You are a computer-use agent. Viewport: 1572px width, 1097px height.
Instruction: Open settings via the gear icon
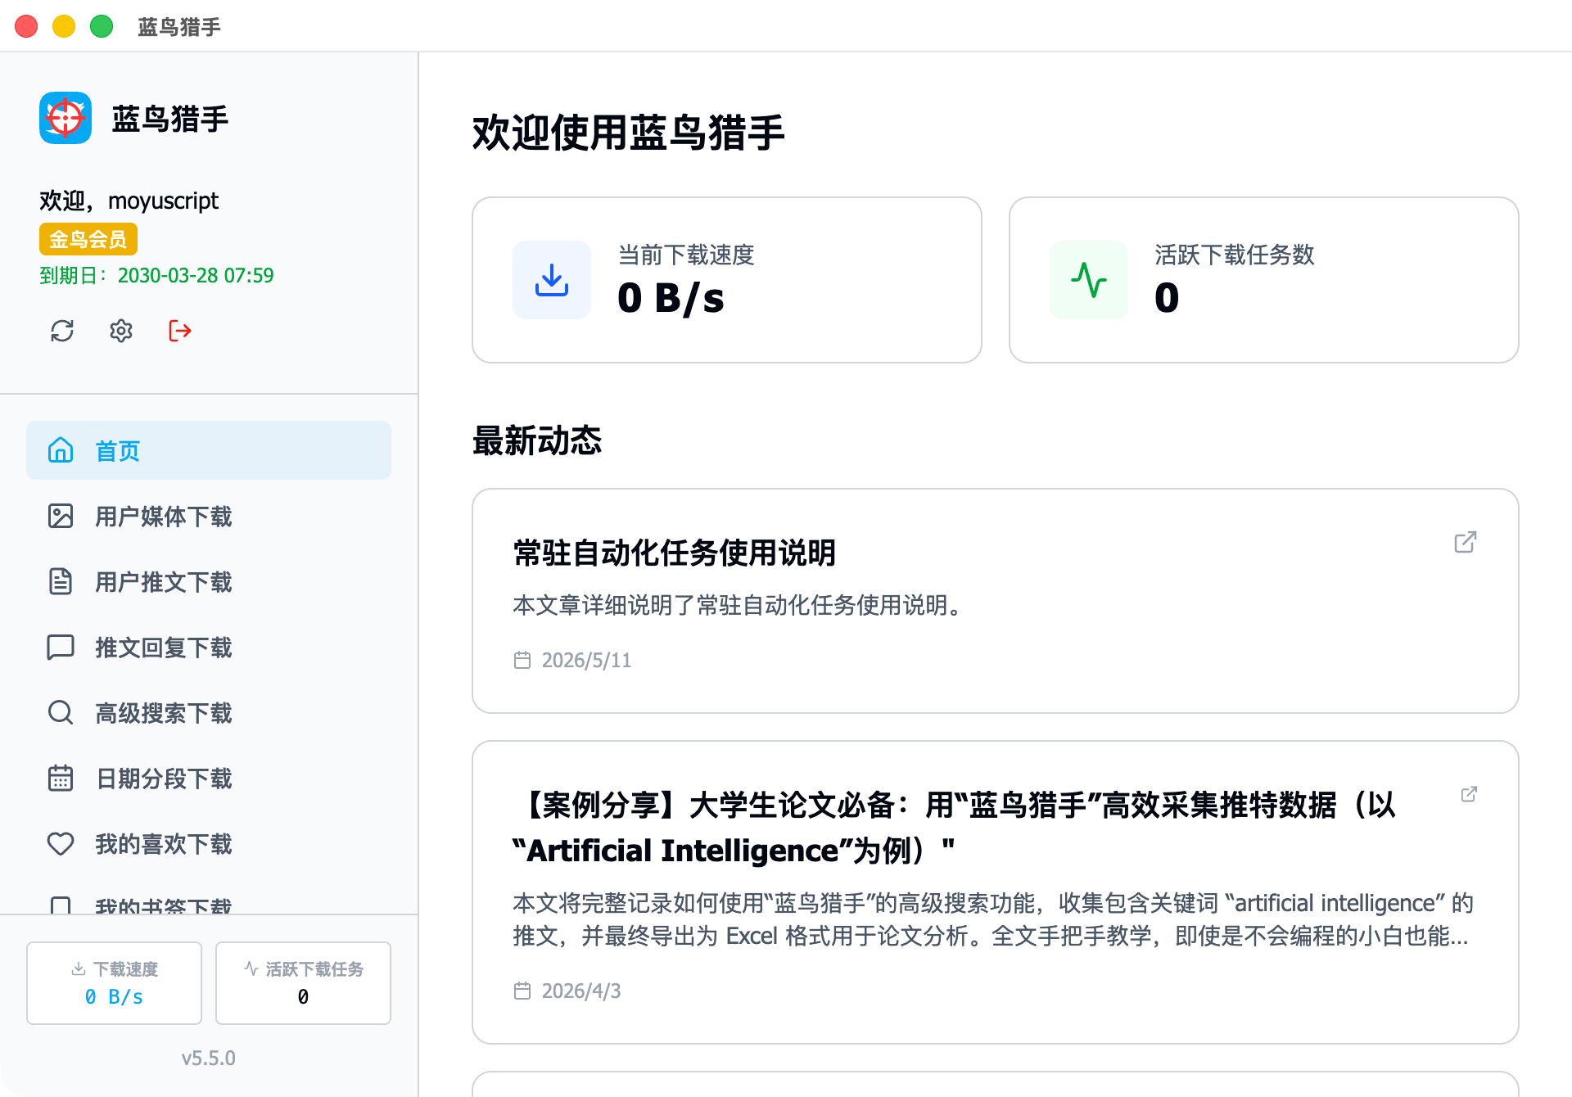tap(121, 331)
